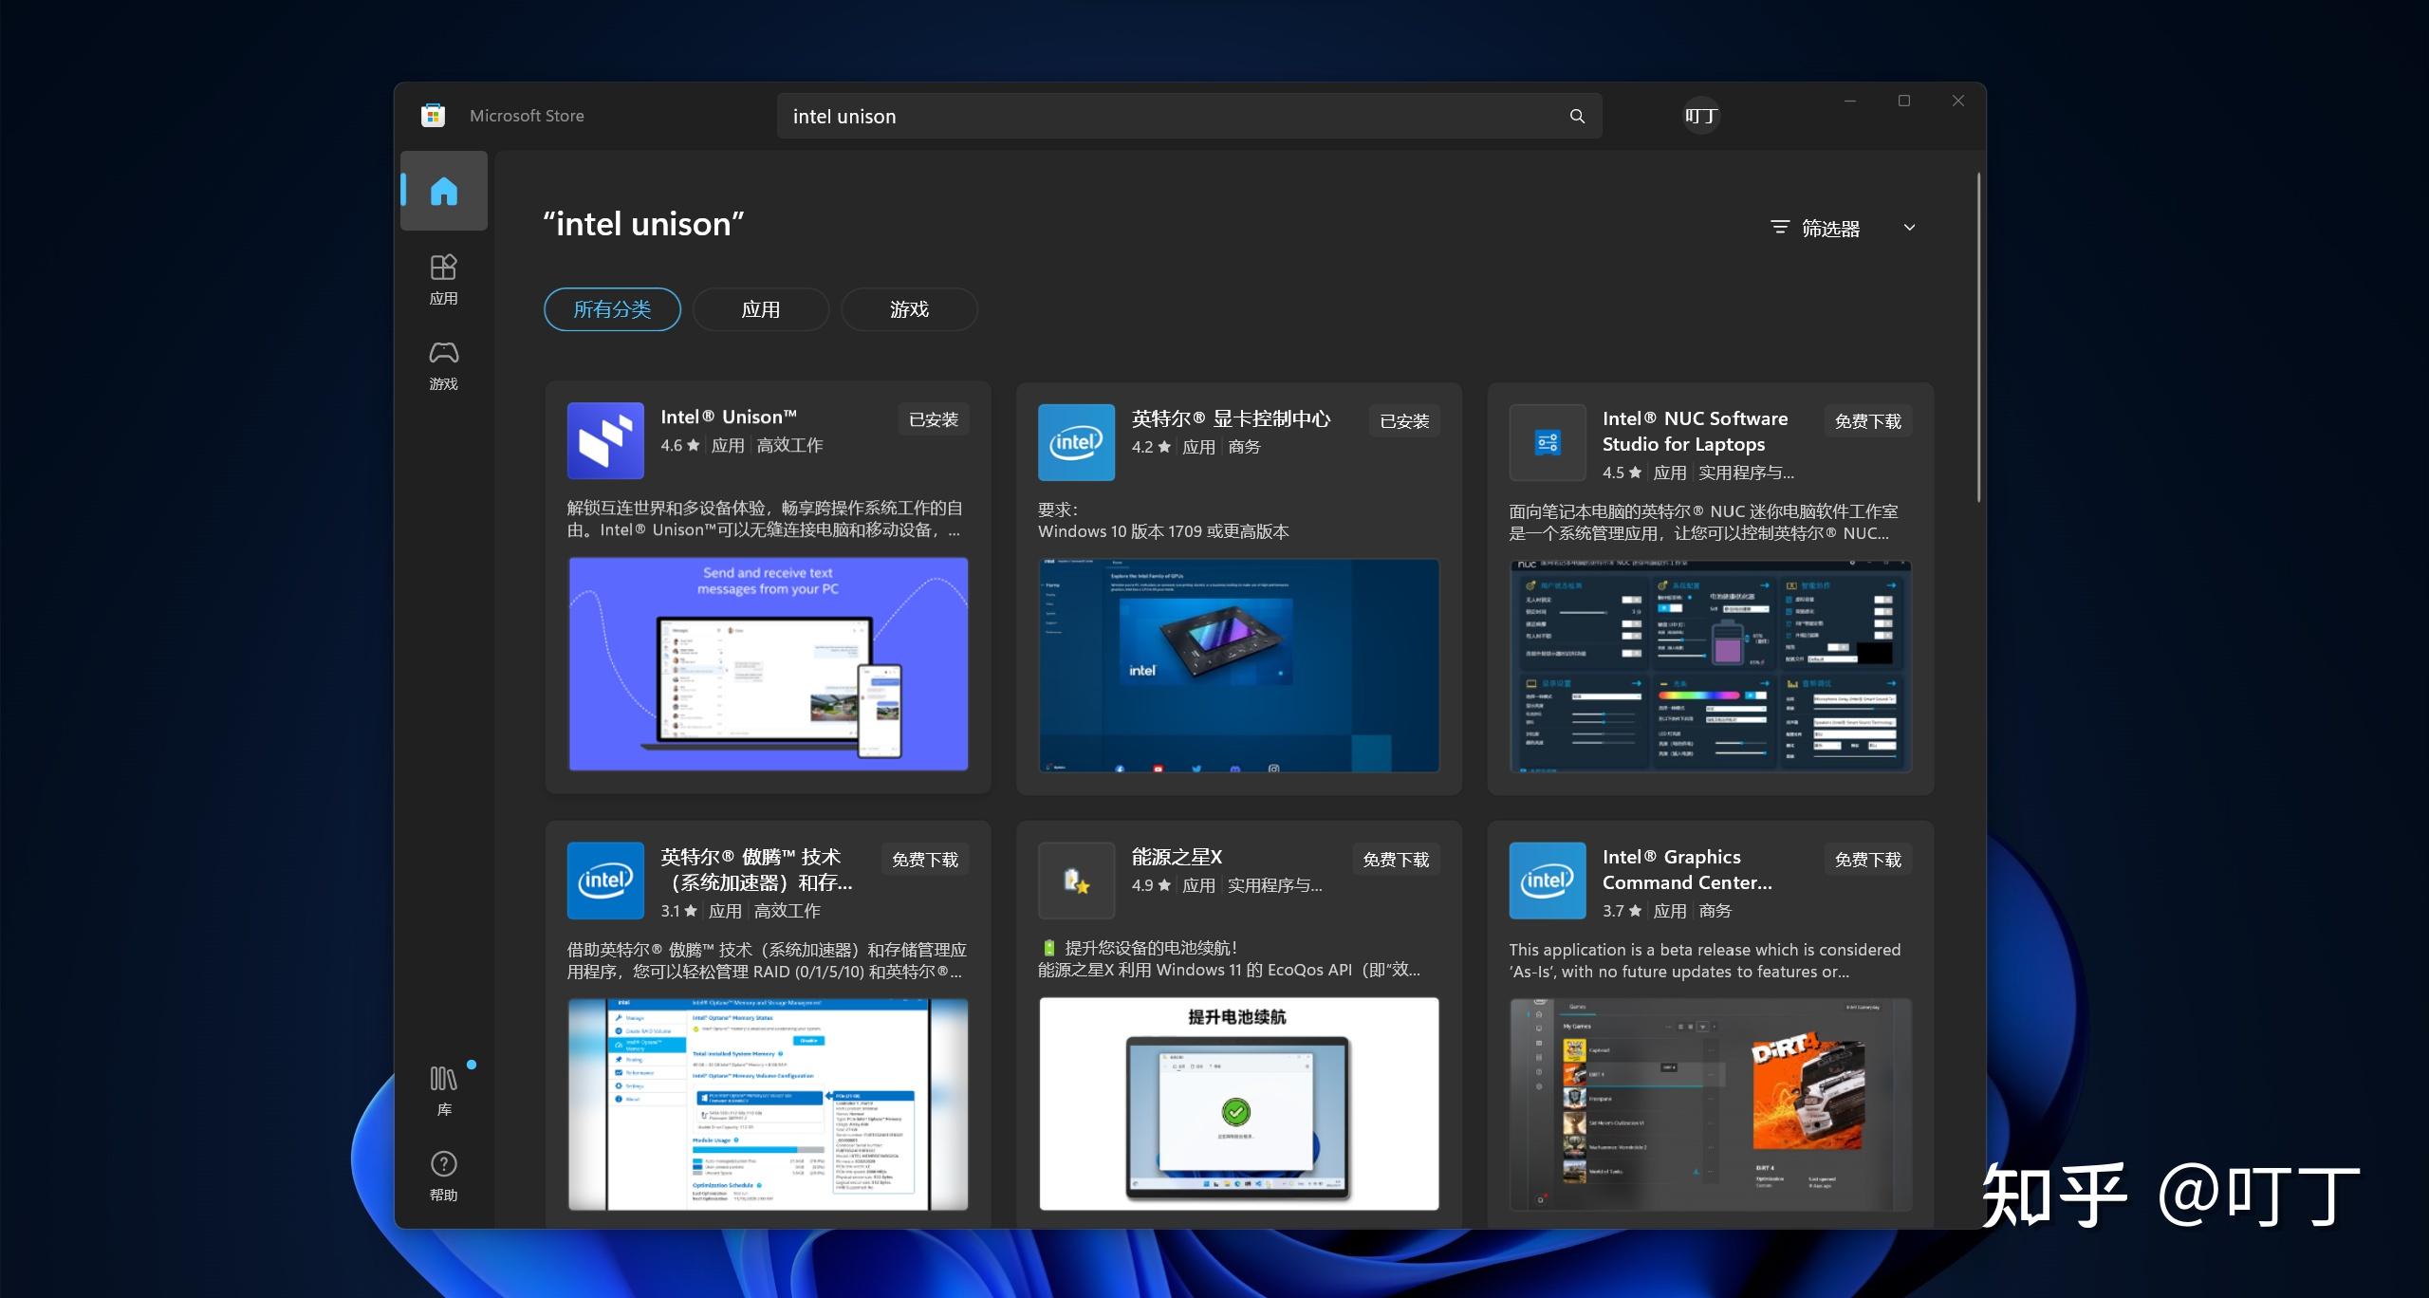This screenshot has height=1298, width=2429.
Task: Switch to the 应用 filter pill
Action: click(x=761, y=308)
